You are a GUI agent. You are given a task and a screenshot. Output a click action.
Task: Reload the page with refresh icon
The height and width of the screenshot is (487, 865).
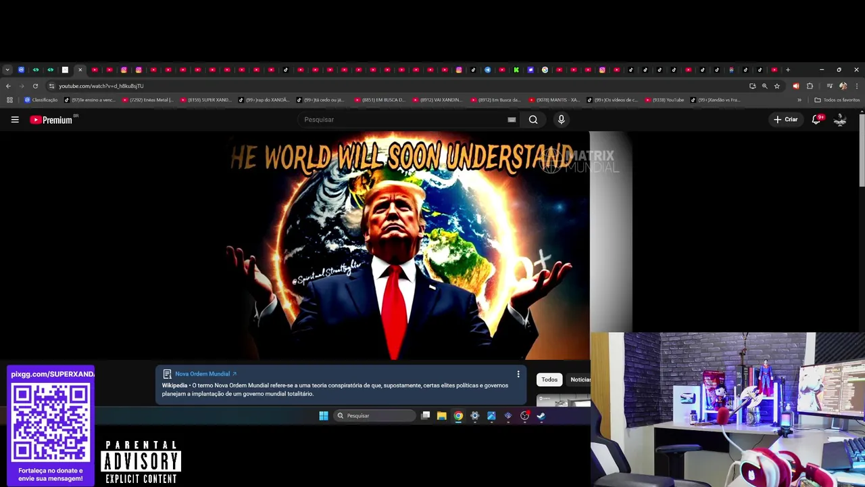pyautogui.click(x=35, y=86)
